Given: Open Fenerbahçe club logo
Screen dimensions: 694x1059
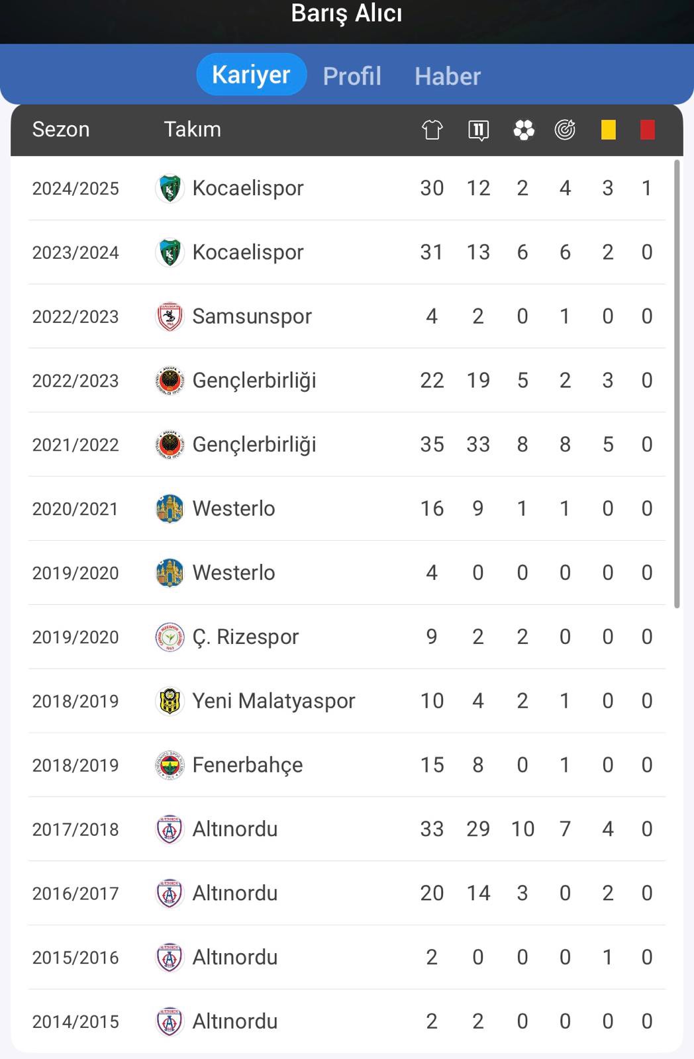Looking at the screenshot, I should coord(169,765).
